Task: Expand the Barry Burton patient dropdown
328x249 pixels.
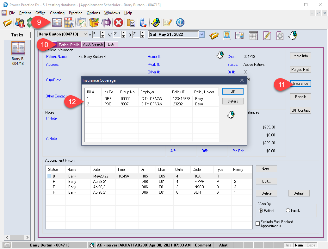Action: [x=85, y=34]
